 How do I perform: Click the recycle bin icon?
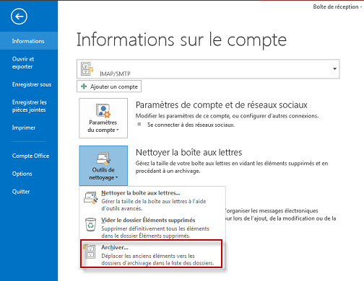(90, 224)
